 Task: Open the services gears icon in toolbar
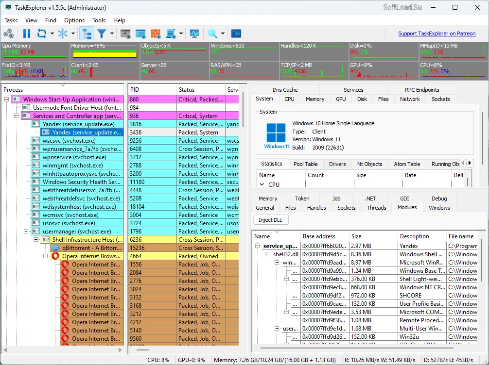(x=8, y=33)
